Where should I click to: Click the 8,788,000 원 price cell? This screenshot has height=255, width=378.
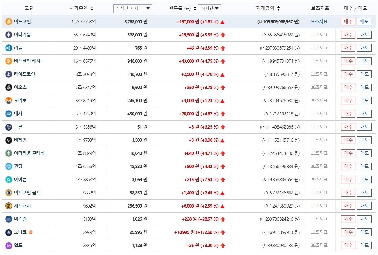136,22
